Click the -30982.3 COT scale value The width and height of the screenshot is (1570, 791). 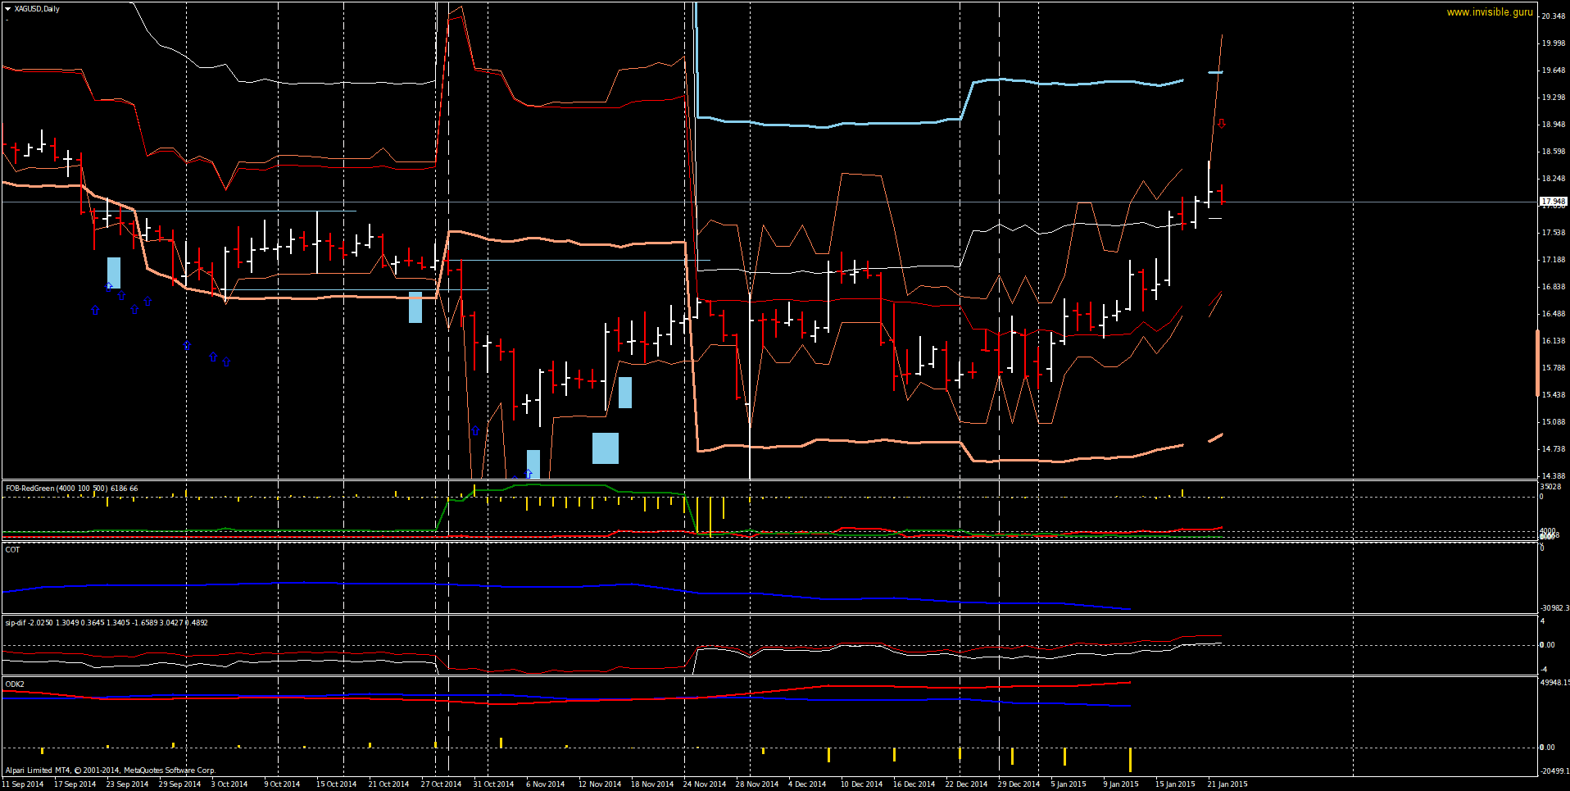pos(1554,608)
